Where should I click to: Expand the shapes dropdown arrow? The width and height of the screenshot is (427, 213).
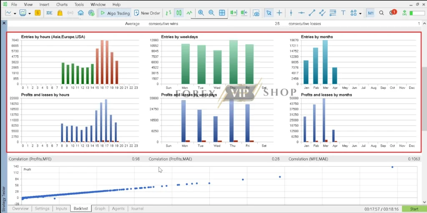360,13
